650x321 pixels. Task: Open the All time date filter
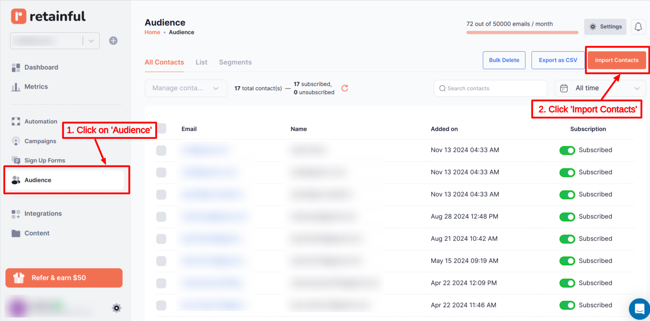(600, 88)
